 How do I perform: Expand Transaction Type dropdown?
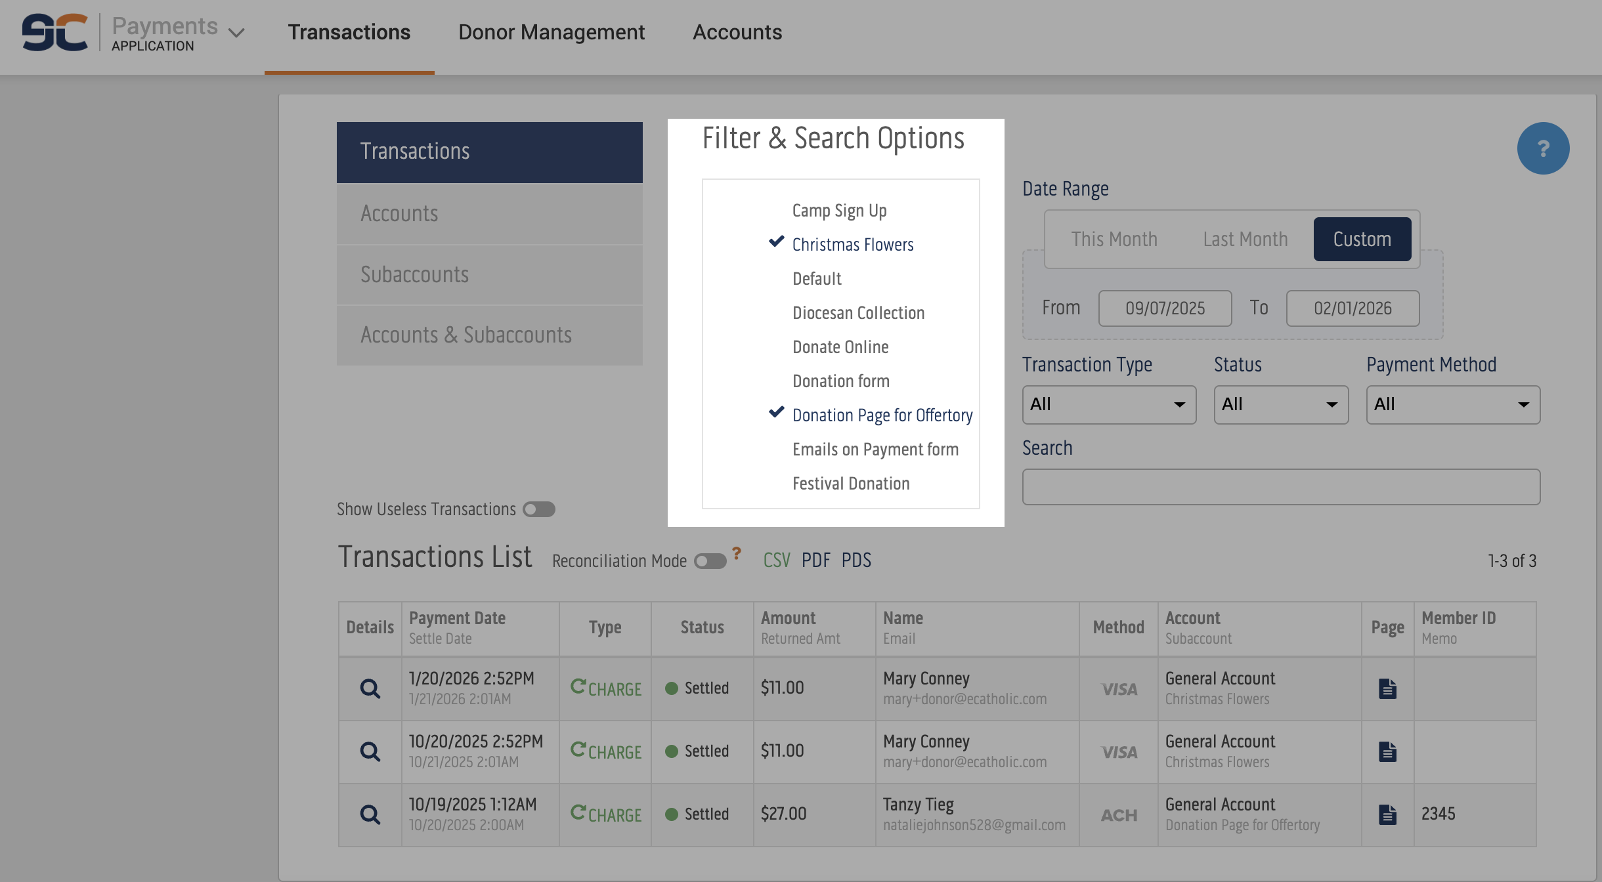click(1108, 404)
